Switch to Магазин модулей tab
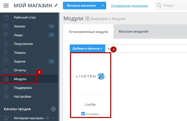 tap(133, 32)
